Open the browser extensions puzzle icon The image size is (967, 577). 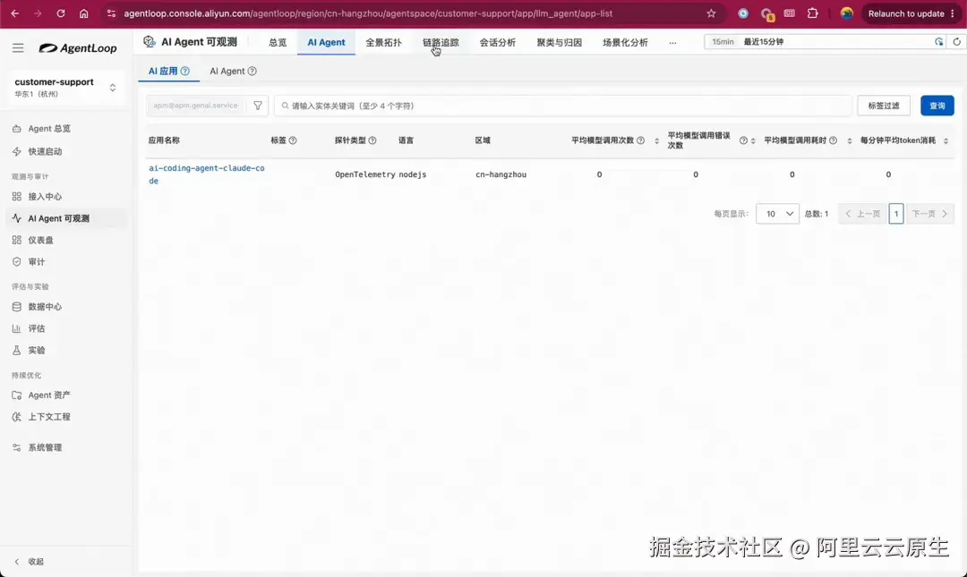click(813, 13)
